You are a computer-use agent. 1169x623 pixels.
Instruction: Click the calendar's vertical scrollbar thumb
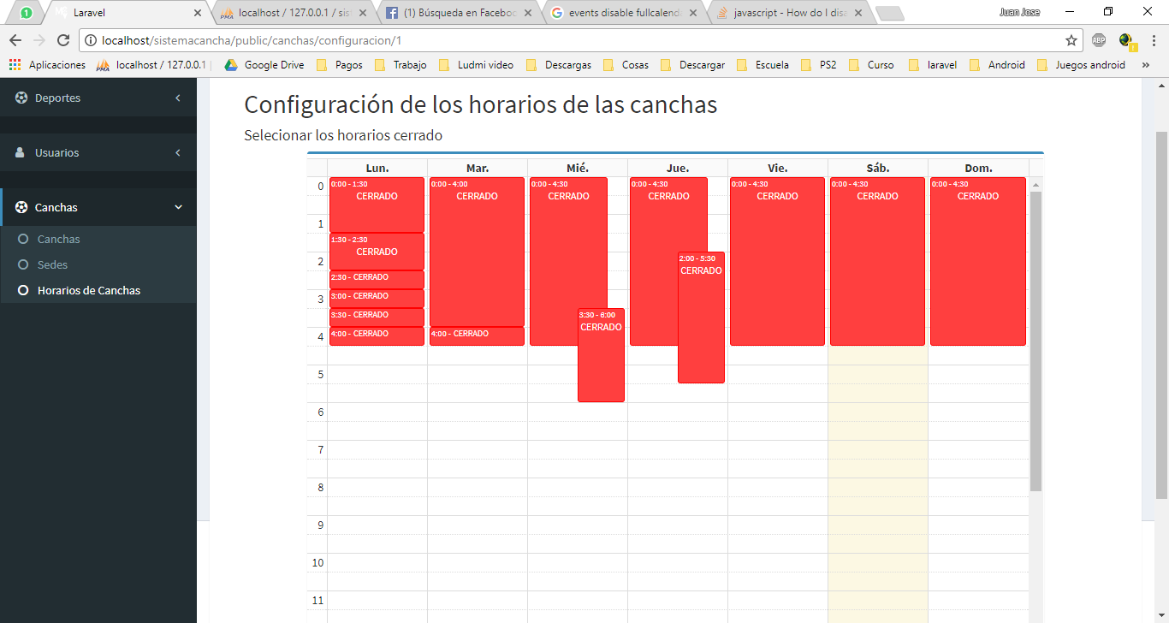[1035, 341]
